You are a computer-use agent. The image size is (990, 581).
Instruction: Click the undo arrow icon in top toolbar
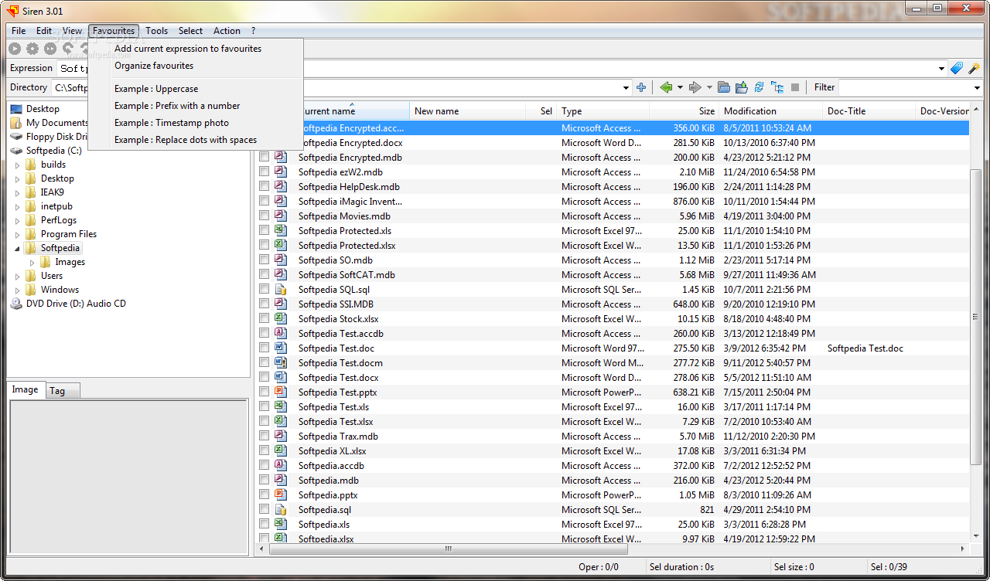[x=68, y=49]
